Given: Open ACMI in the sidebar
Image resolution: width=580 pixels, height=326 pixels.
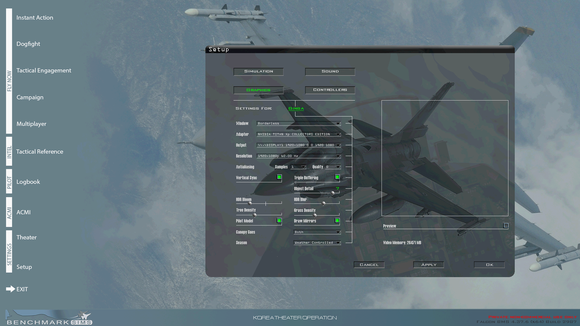Looking at the screenshot, I should point(24,212).
